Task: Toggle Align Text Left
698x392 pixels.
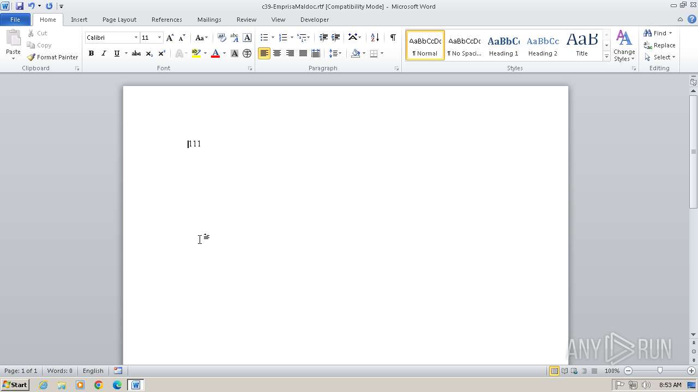Action: (264, 53)
